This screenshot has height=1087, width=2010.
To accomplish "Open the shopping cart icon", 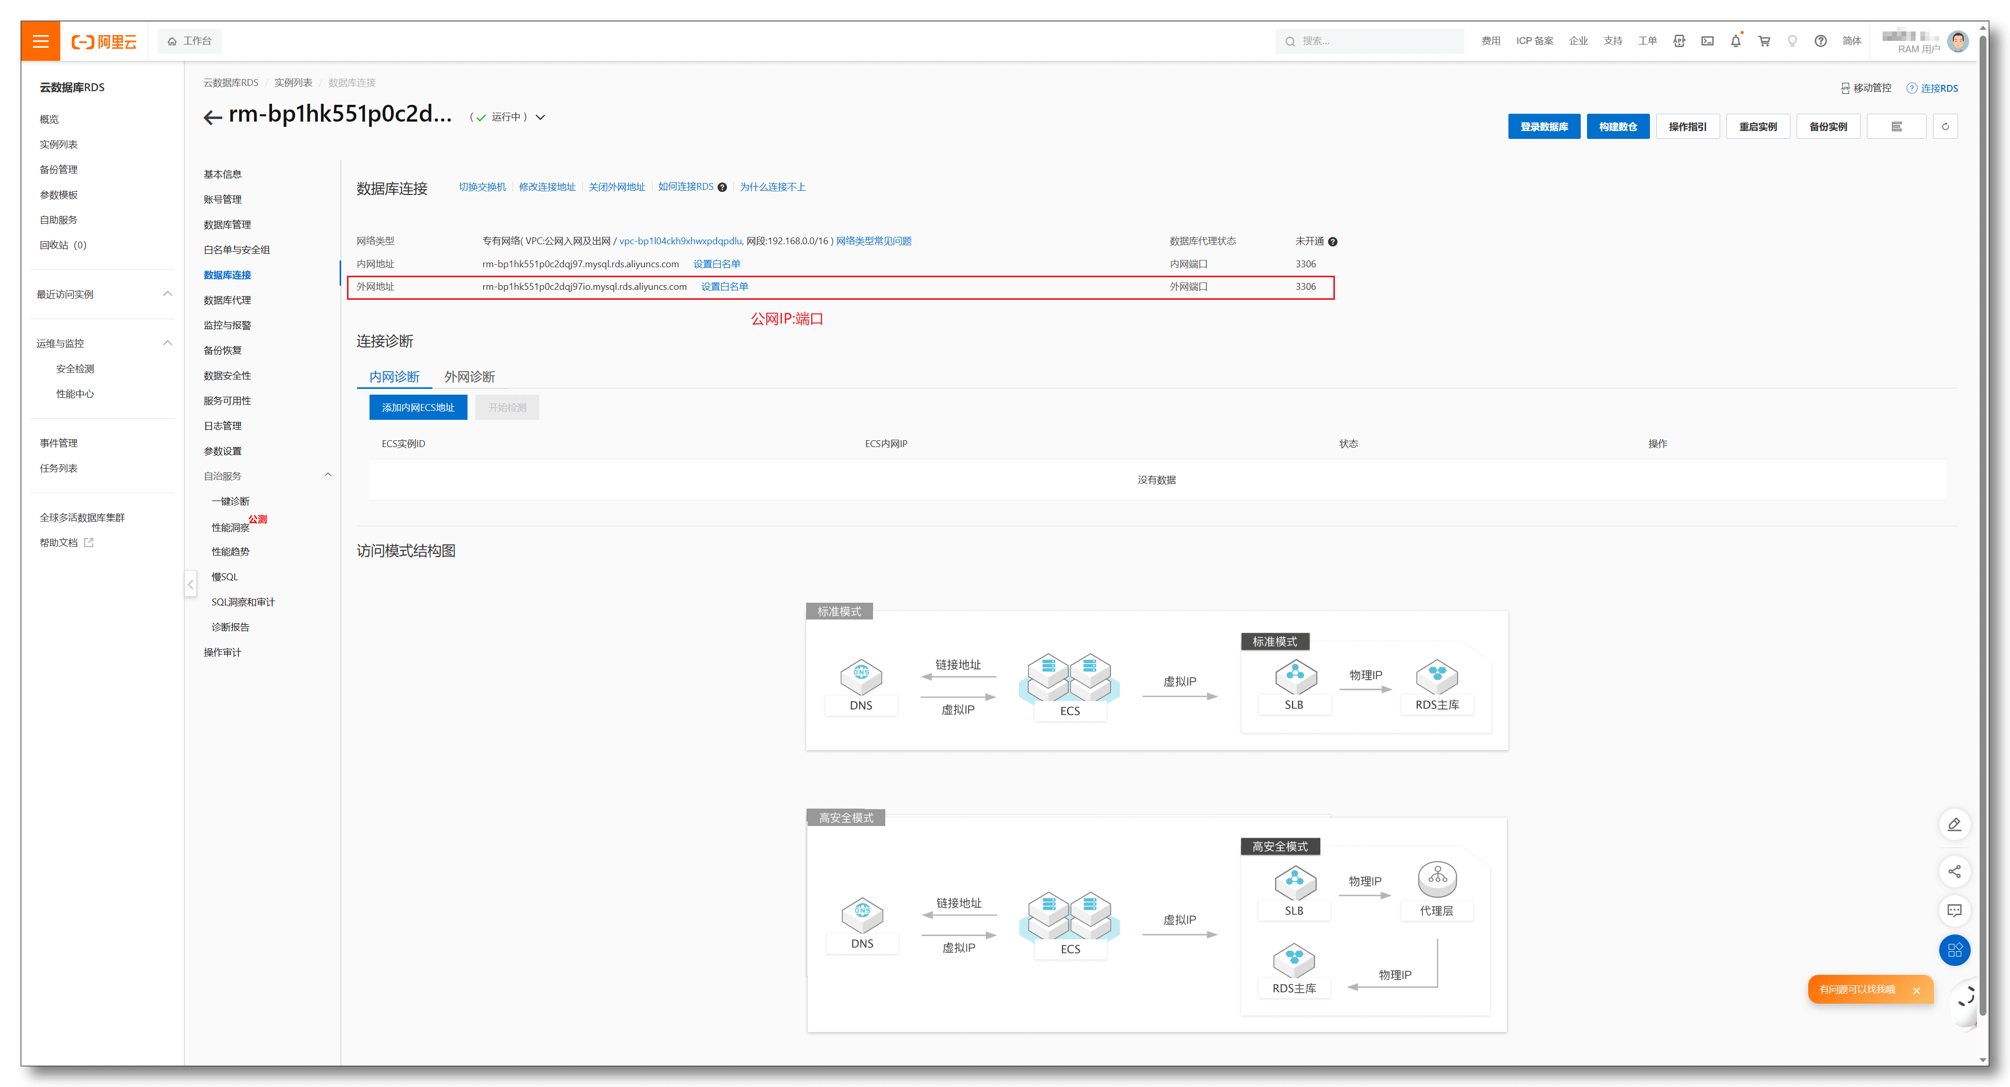I will point(1764,40).
